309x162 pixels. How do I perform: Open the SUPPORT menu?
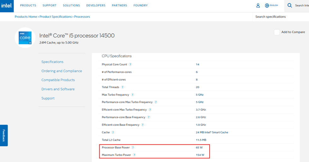[50, 6]
